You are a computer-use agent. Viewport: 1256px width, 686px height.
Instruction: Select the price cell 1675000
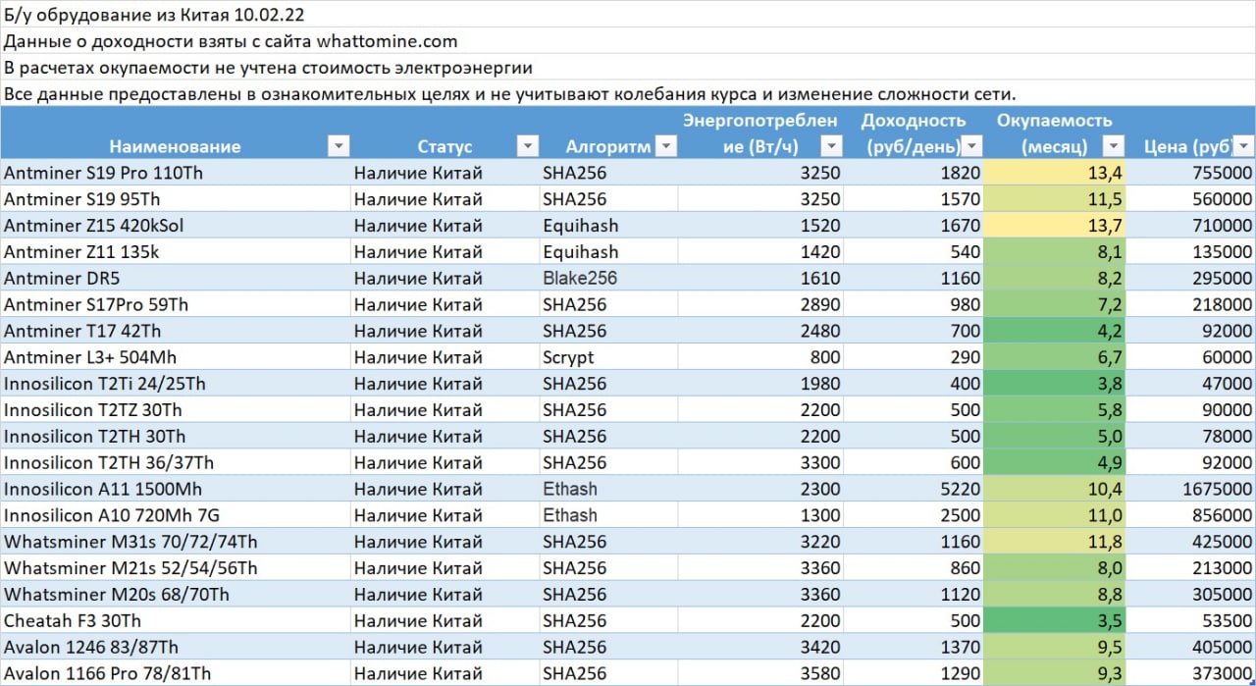pos(1190,489)
